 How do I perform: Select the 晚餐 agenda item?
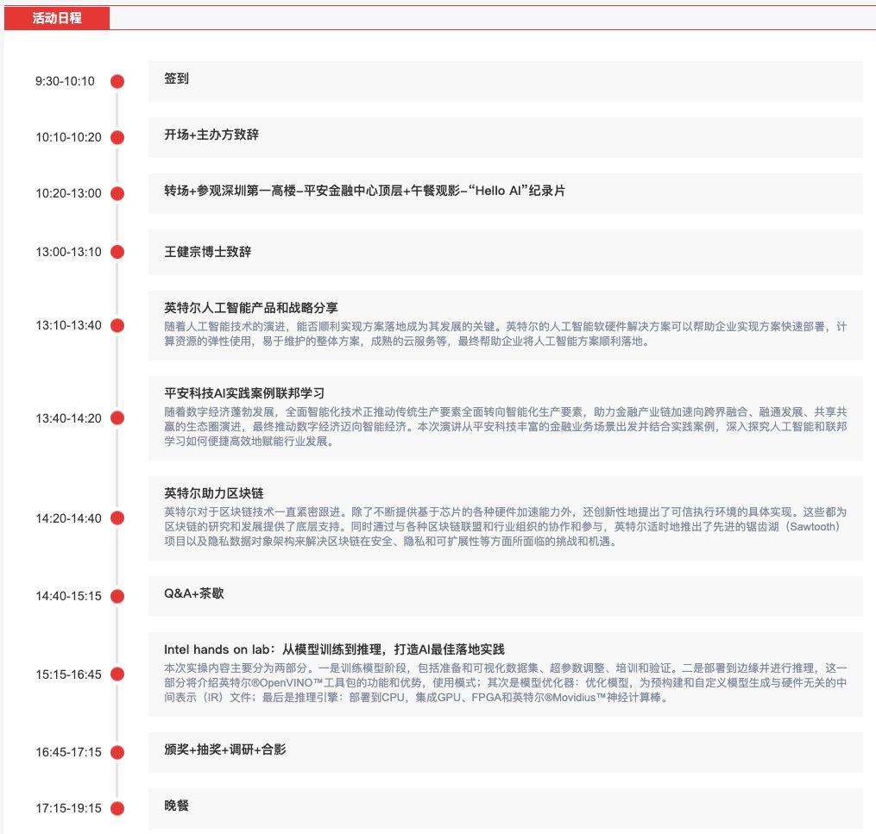click(506, 808)
